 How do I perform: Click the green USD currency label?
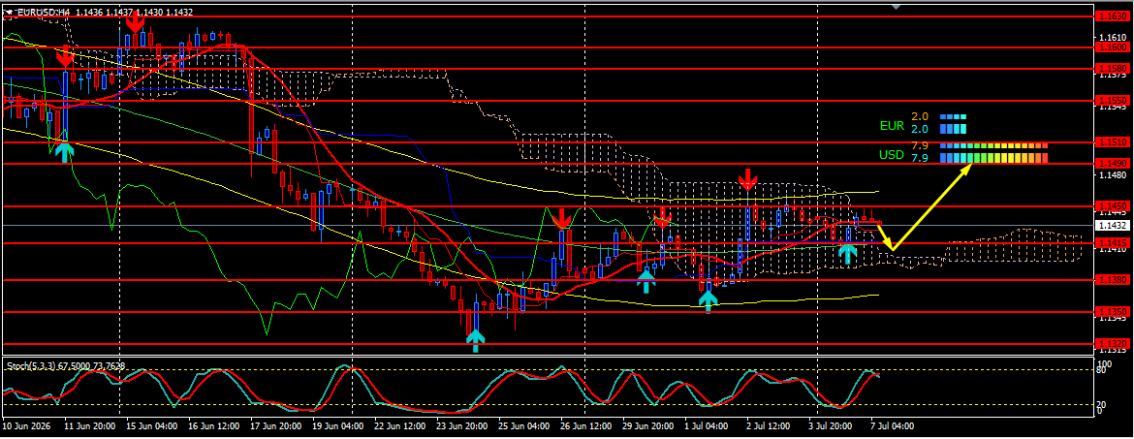tap(892, 154)
